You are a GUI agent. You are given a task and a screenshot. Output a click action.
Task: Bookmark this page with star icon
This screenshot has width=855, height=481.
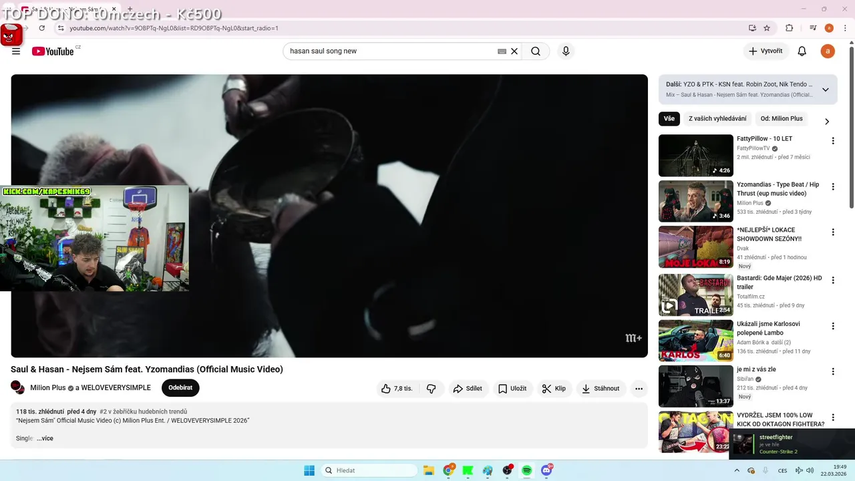(x=767, y=28)
